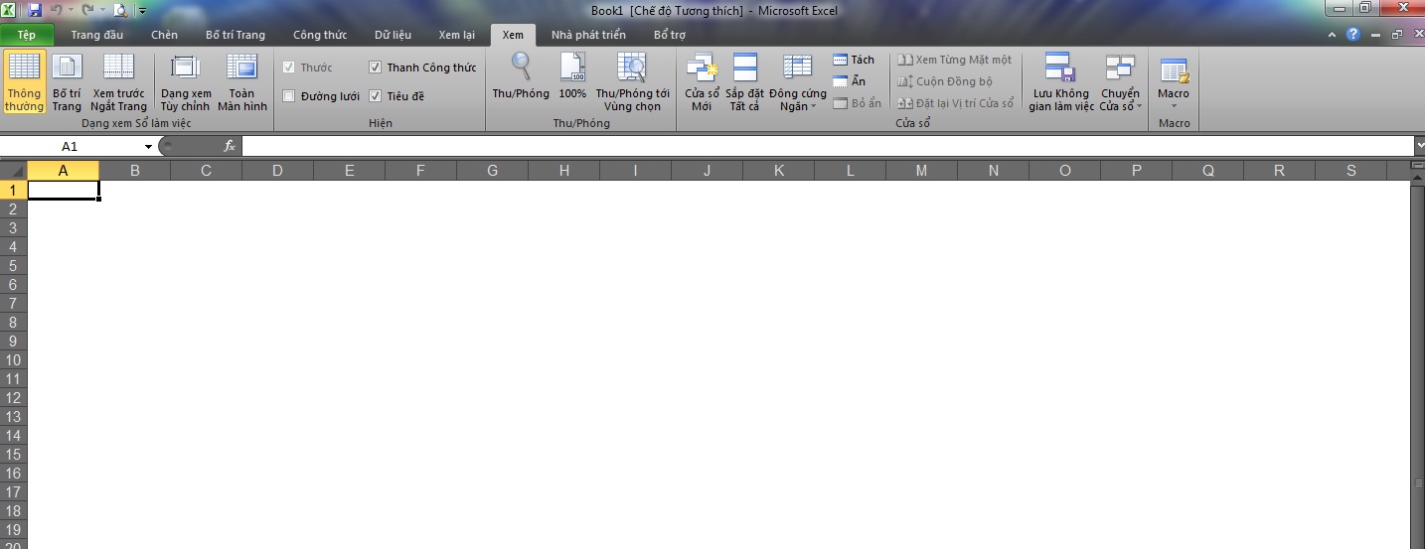Click the split box above vertical scrollbar
The height and width of the screenshot is (549, 1425).
tap(1418, 166)
